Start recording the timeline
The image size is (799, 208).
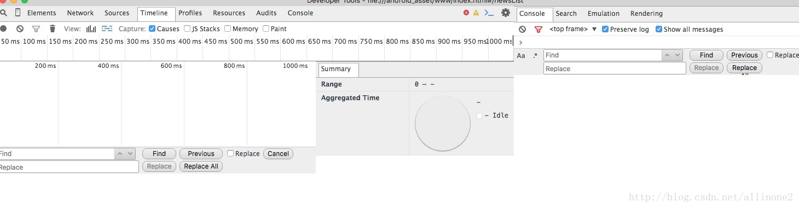pos(3,28)
